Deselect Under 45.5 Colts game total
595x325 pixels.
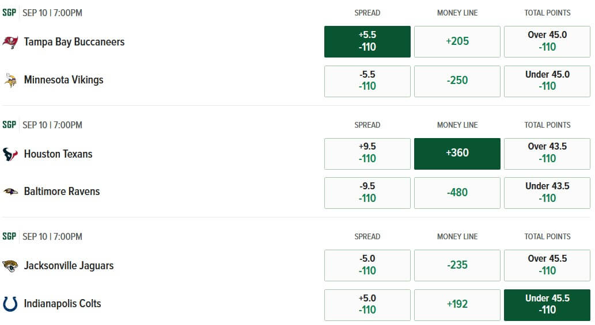(547, 305)
